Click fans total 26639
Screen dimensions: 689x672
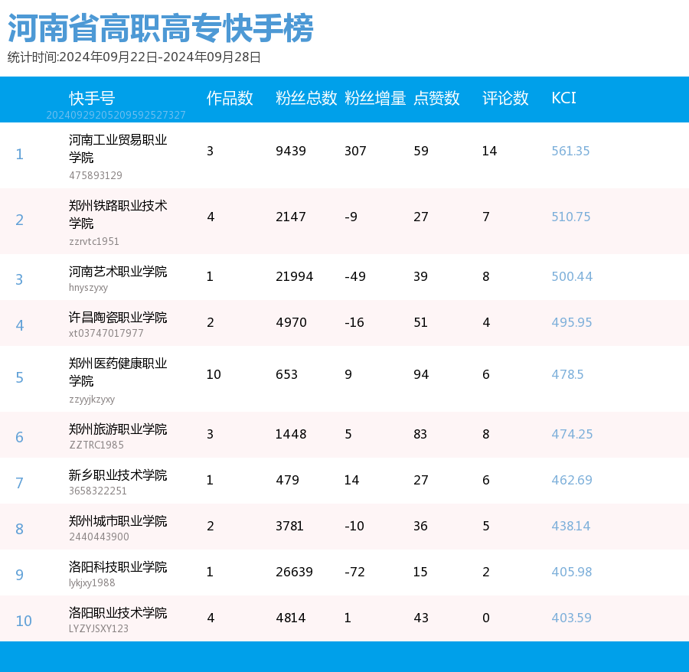tap(295, 572)
